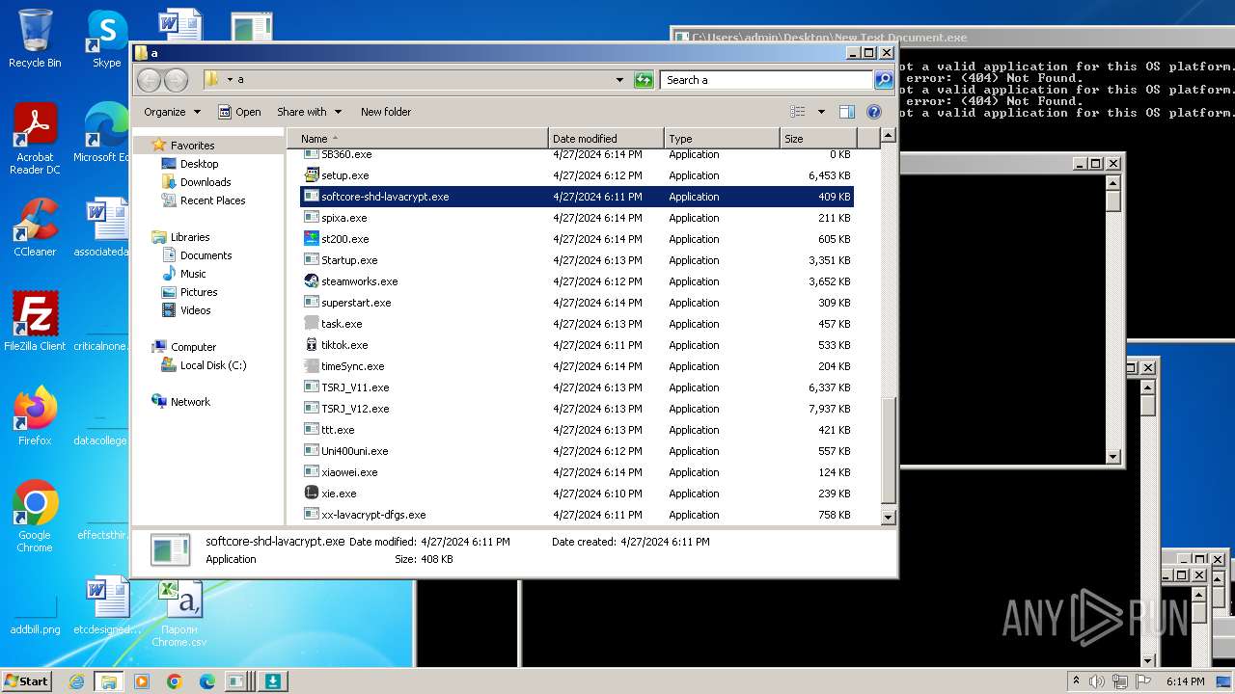
Task: Click the change view icon
Action: pyautogui.click(x=797, y=112)
